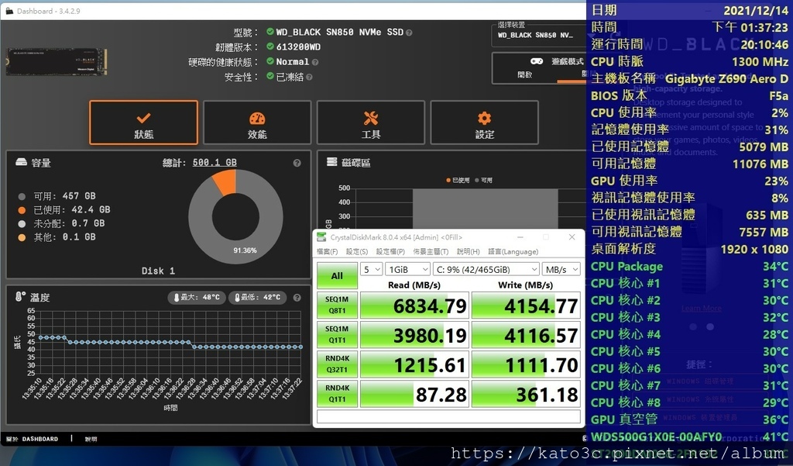Screen dimensions: 793x466
Task: Click the green check beside WD_BLACK SN850 model
Action: pyautogui.click(x=270, y=32)
